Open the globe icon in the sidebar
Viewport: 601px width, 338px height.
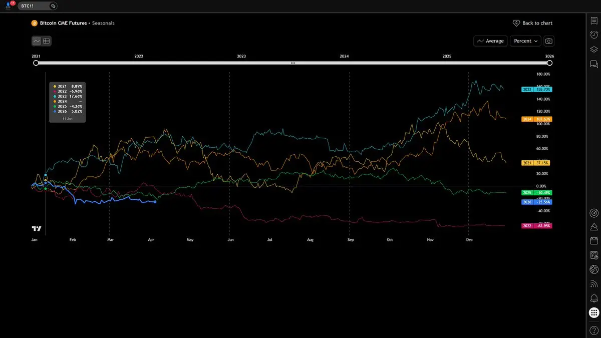pos(594,269)
